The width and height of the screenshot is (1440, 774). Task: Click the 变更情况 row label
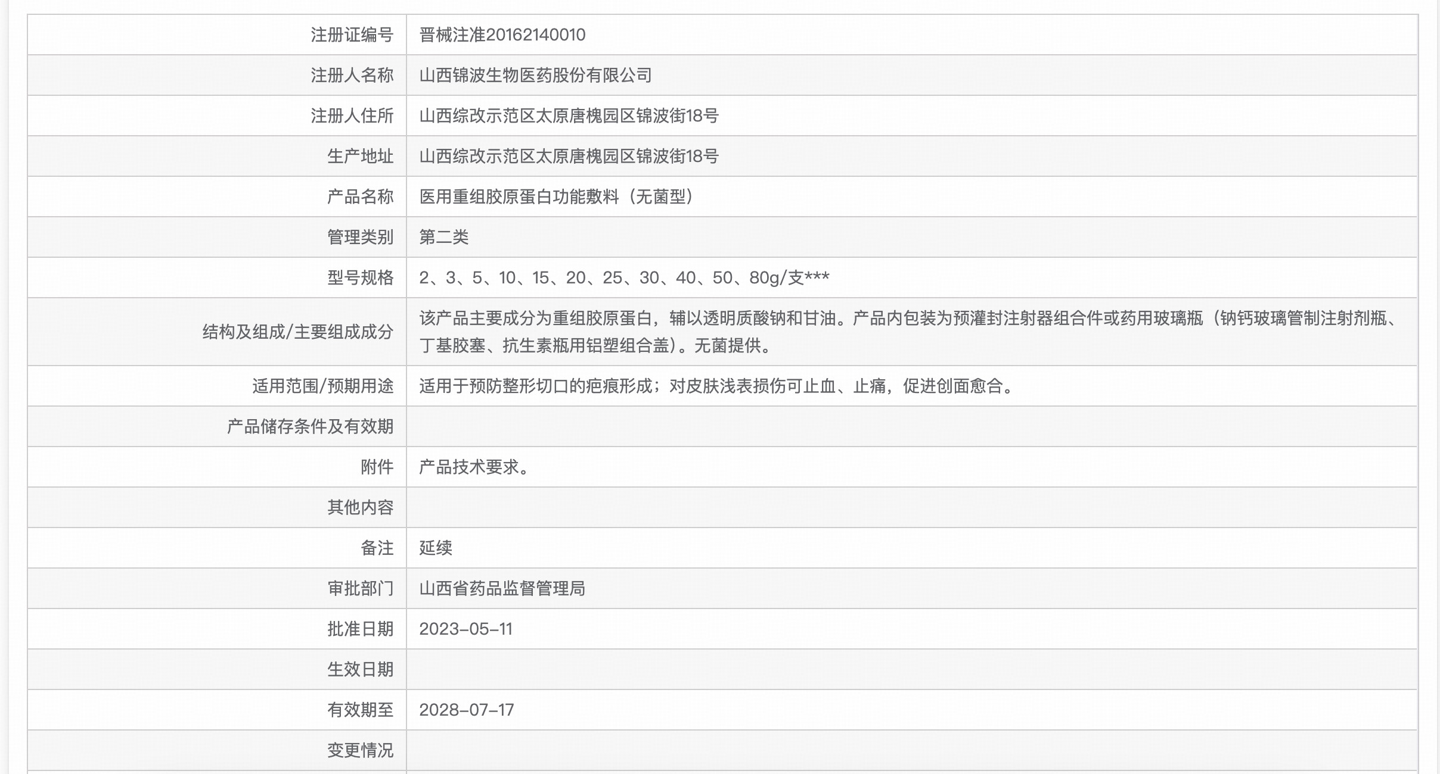360,751
